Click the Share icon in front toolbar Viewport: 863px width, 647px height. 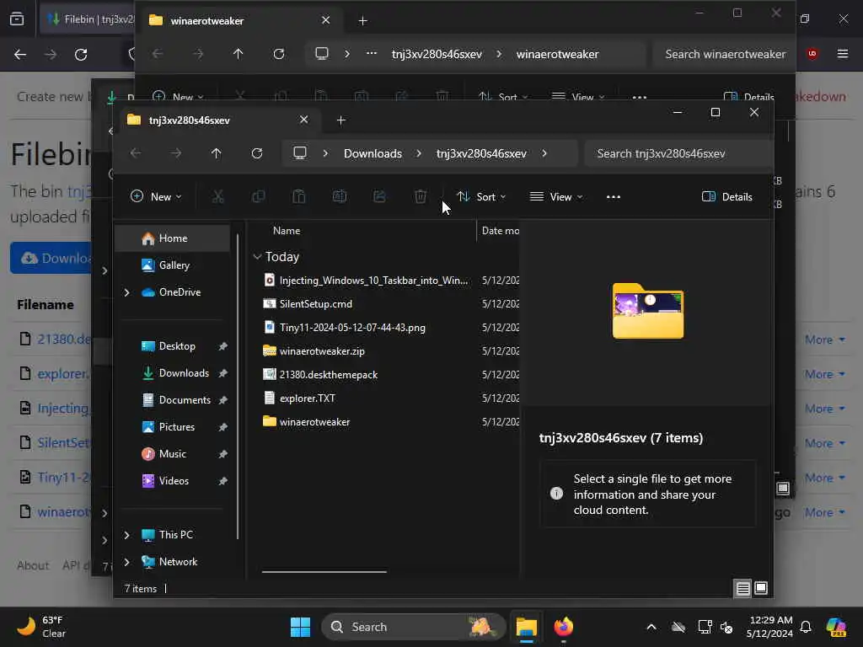point(380,196)
